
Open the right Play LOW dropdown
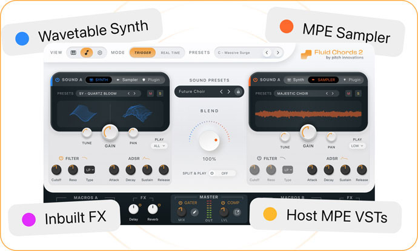(357, 146)
